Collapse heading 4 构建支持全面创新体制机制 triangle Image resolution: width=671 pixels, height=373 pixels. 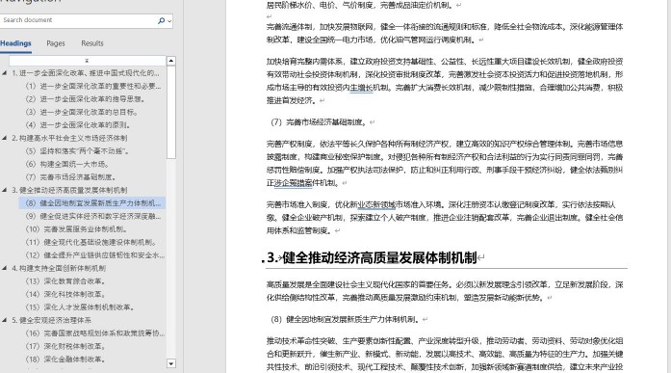(4, 268)
